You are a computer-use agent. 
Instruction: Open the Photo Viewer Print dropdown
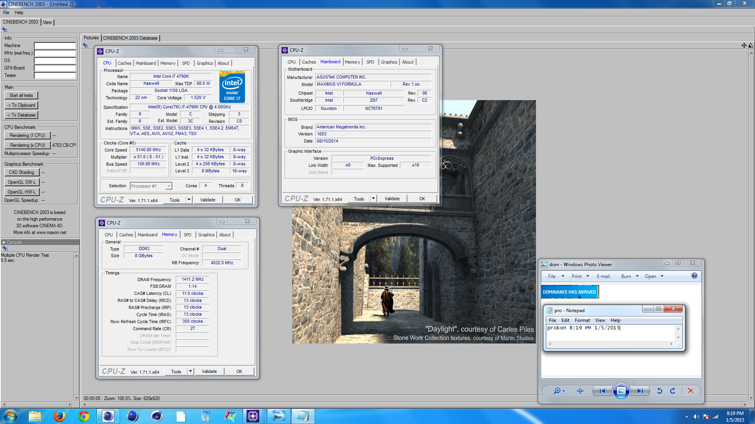pyautogui.click(x=580, y=276)
